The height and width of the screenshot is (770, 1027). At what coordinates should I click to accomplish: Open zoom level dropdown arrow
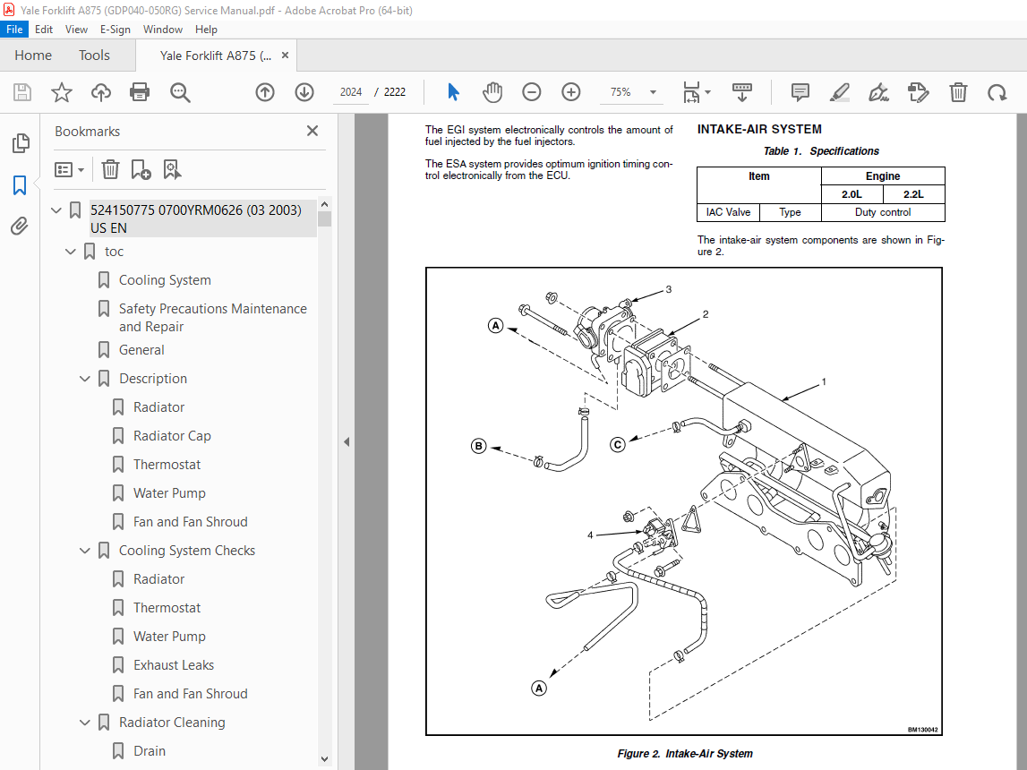653,92
